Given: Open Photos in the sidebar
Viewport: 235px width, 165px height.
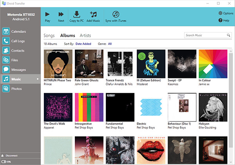Looking at the screenshot, I should coord(20,89).
